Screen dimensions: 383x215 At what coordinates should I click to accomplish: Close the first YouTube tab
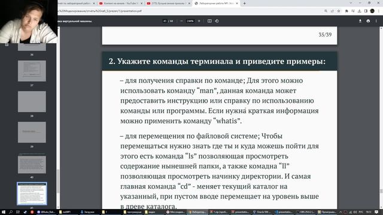point(141,4)
